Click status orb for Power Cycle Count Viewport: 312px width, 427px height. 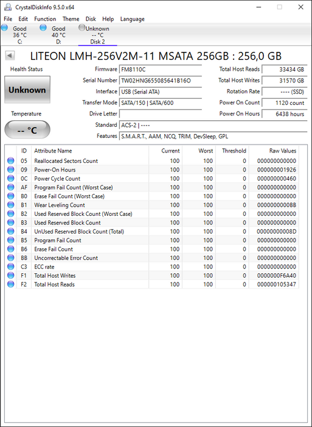point(10,178)
